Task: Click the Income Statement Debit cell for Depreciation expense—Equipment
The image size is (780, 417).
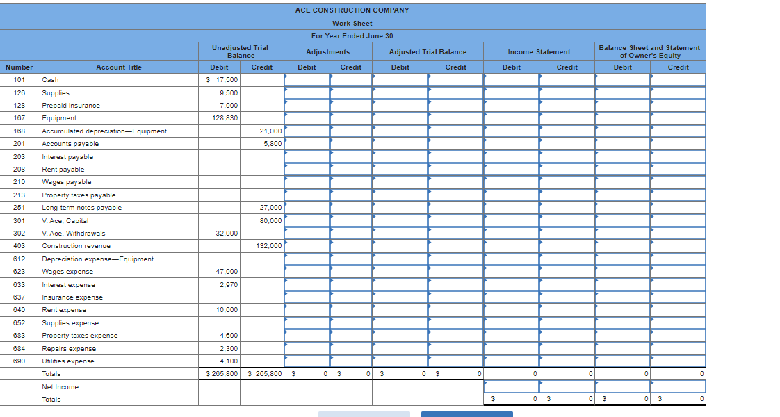Action: [x=511, y=259]
